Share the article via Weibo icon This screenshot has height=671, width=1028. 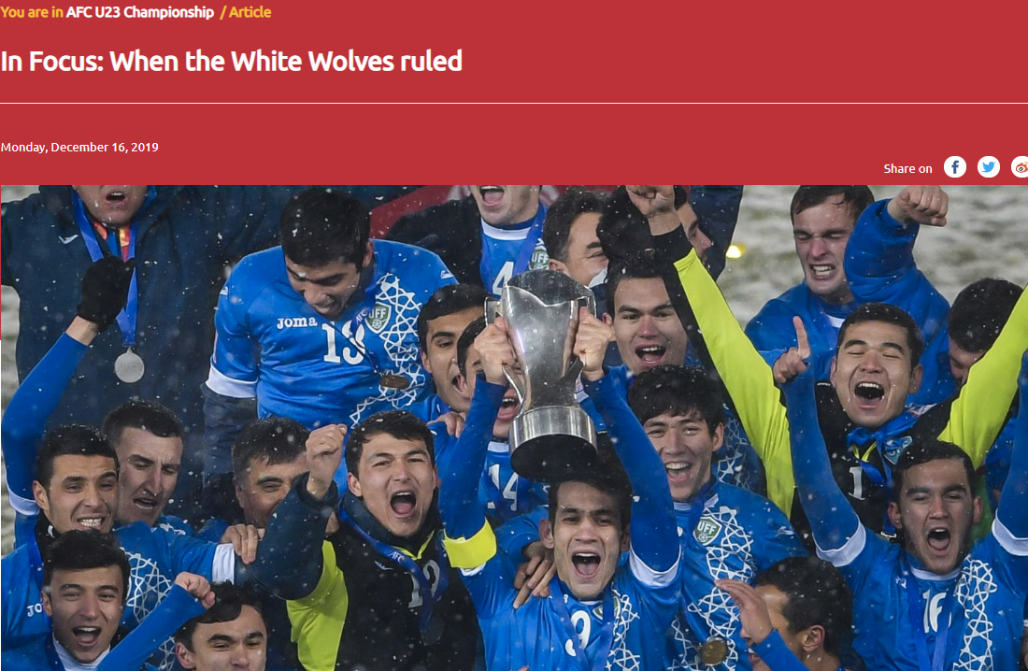click(1021, 167)
